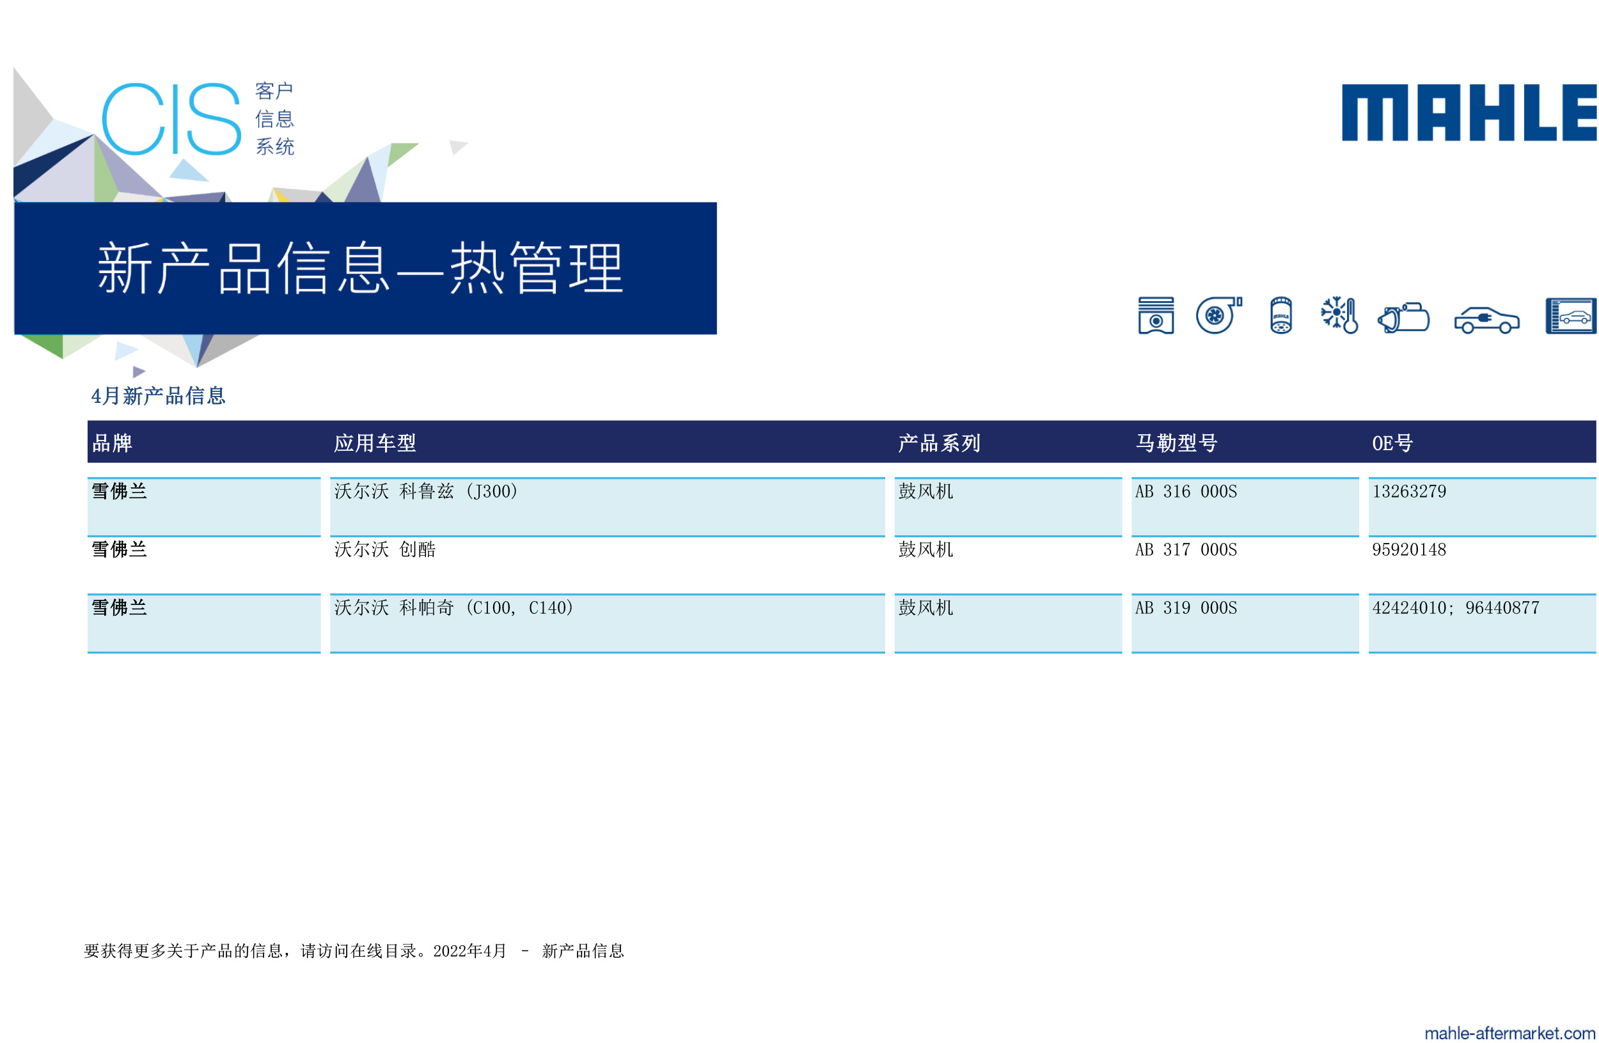1599x1043 pixels.
Task: Select the AB 316 000S model cell
Action: pyautogui.click(x=1244, y=507)
